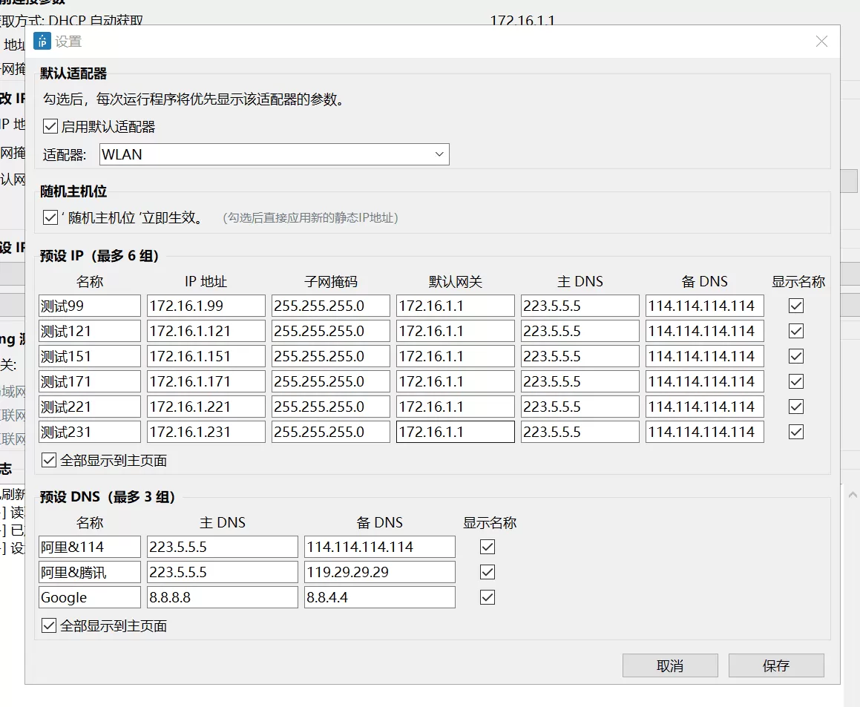Viewport: 860px width, 707px height.
Task: Click the 子网掩码 column header in 预设 IP
Action: tap(331, 281)
